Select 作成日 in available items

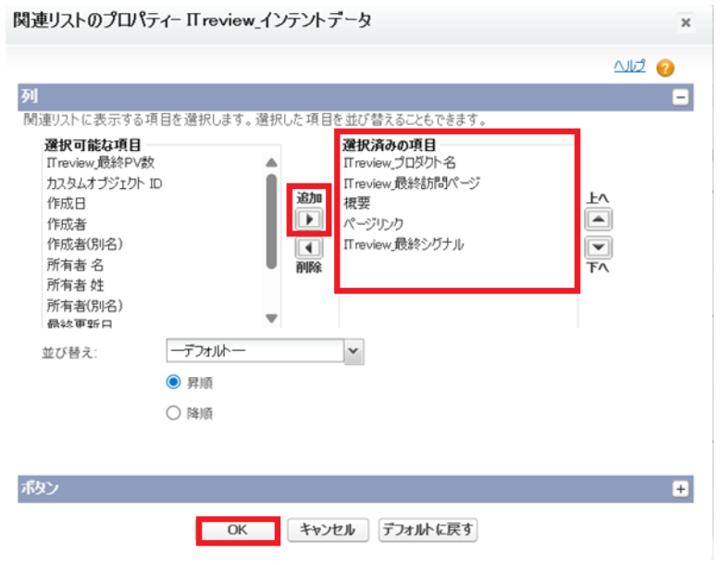(66, 203)
